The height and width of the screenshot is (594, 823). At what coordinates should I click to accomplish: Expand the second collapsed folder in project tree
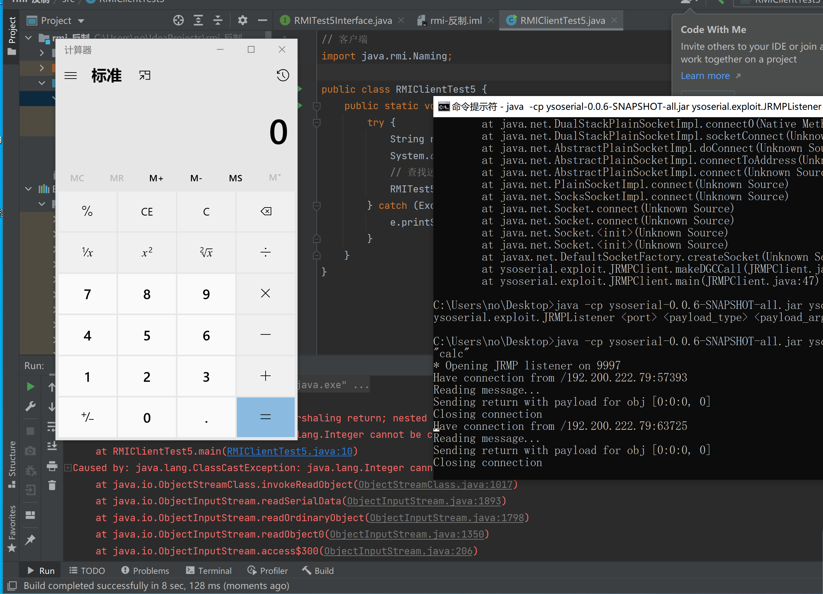pyautogui.click(x=42, y=68)
